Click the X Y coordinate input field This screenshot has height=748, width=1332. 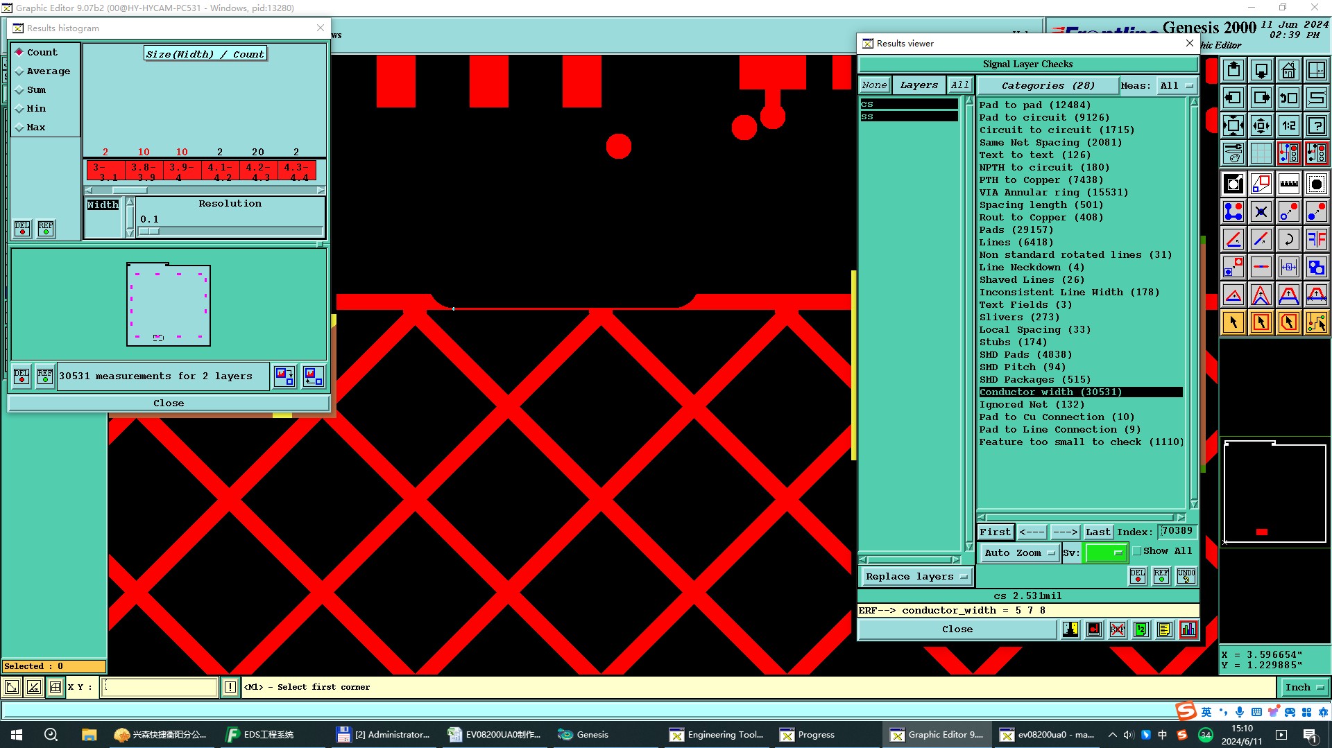[160, 688]
